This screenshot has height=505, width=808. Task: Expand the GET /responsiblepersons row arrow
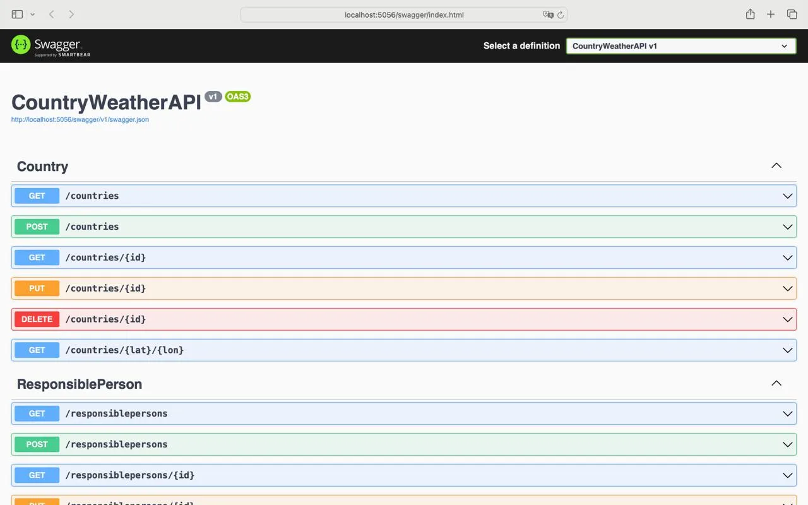788,413
